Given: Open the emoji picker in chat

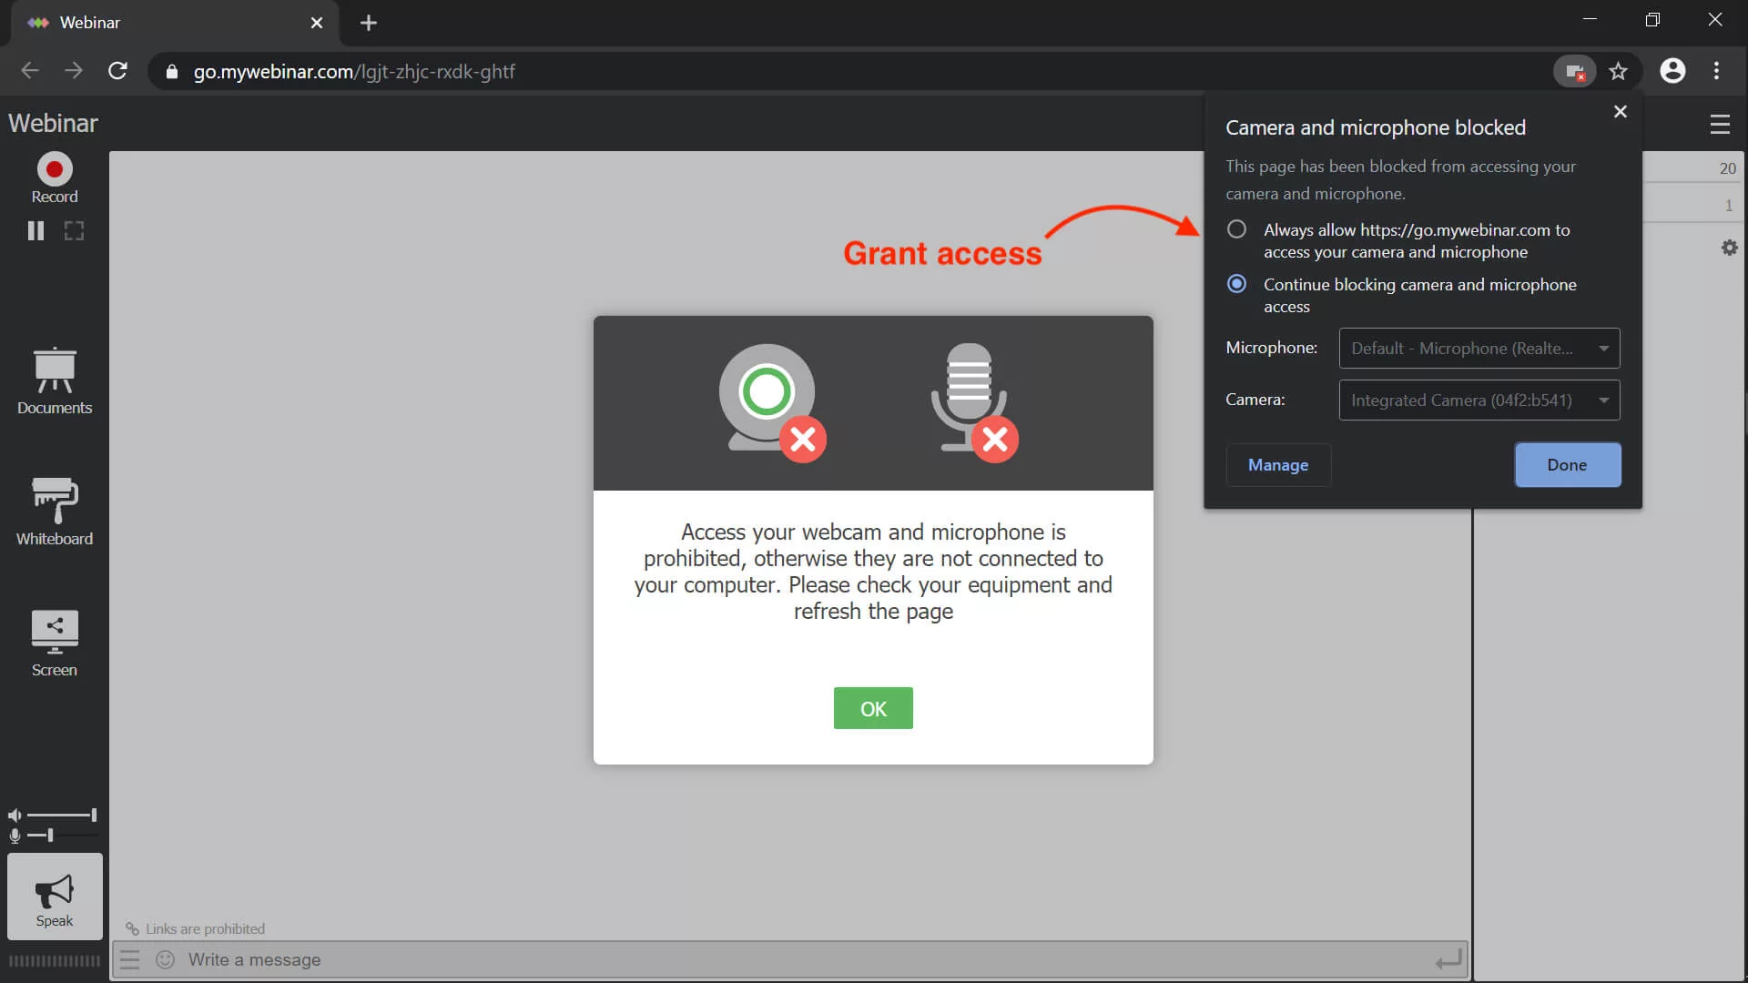Looking at the screenshot, I should pos(165,959).
